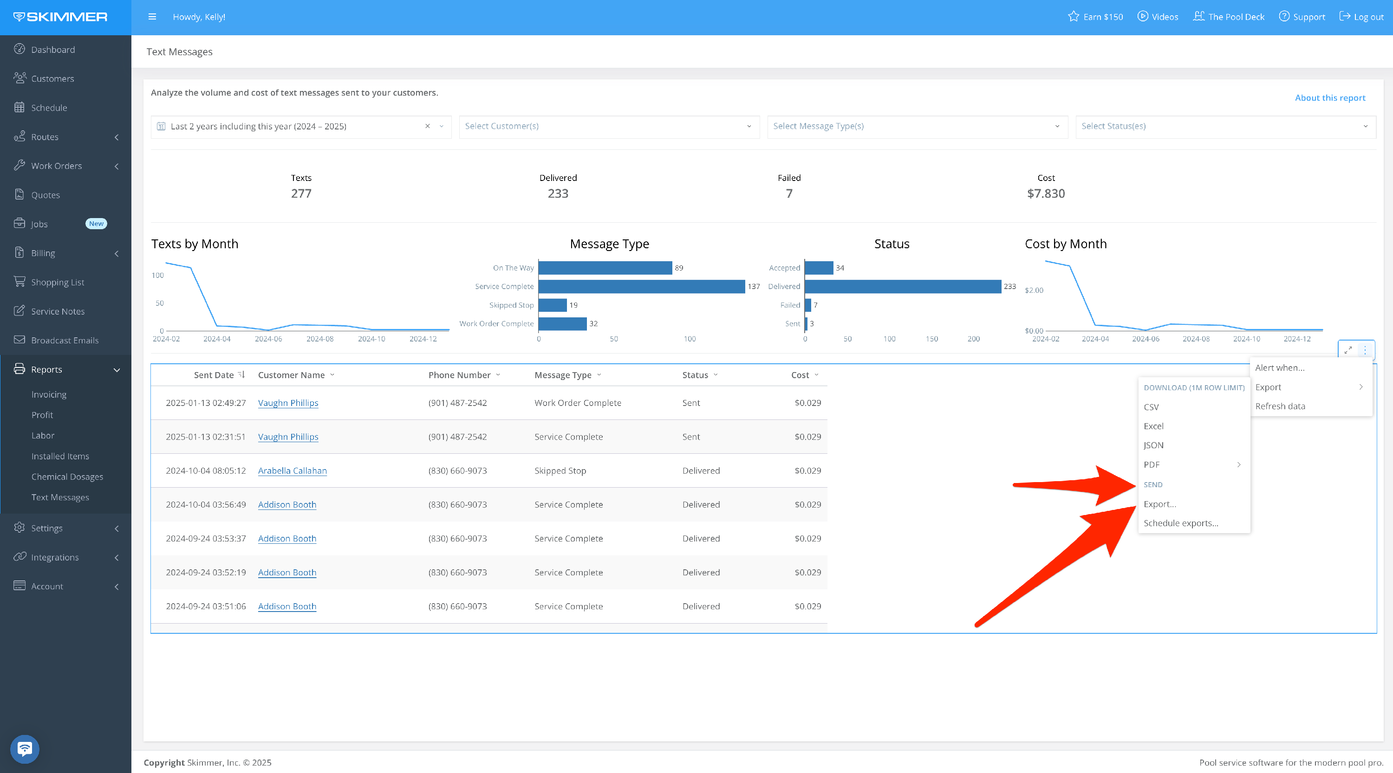Image resolution: width=1393 pixels, height=773 pixels.
Task: Open the Videos play icon link
Action: (1142, 16)
